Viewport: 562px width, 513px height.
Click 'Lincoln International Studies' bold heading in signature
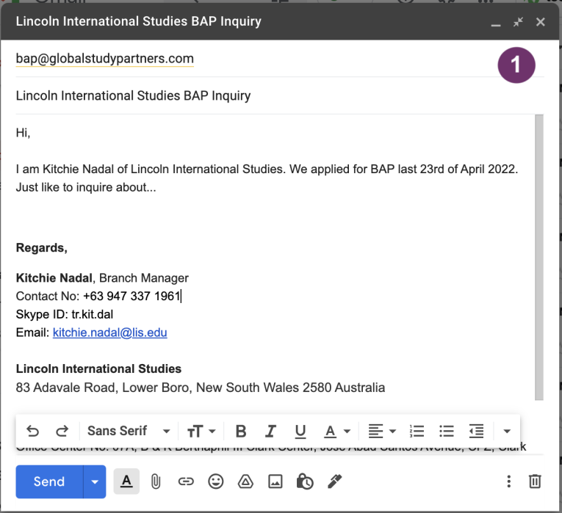tap(98, 368)
